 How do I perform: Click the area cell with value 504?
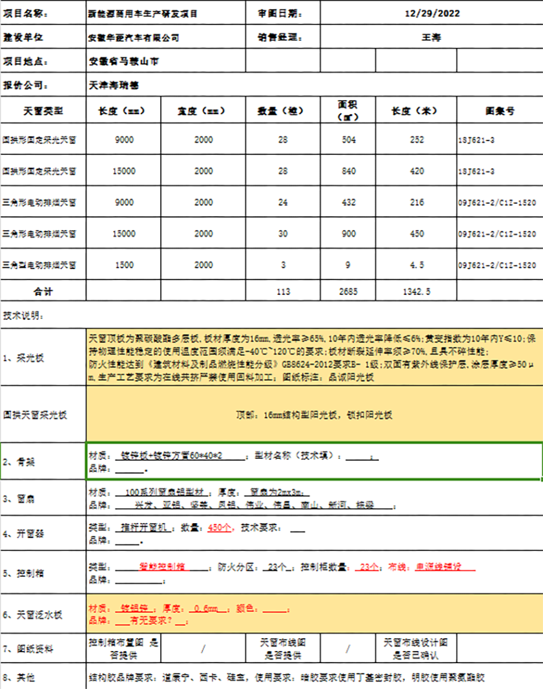(x=349, y=141)
